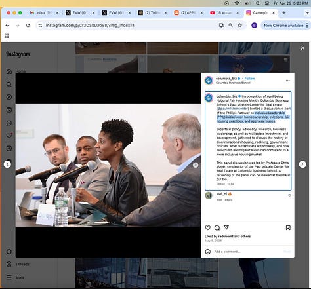Switch to the YouTube tab
Screen dimensions: 311x289
pyautogui.click(x=224, y=13)
